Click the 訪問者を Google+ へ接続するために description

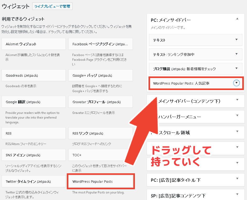(x=97, y=88)
